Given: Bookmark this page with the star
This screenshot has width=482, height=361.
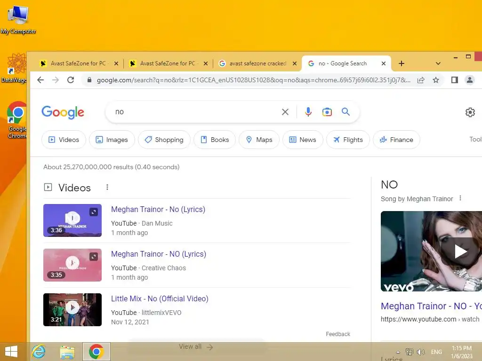Looking at the screenshot, I should tap(436, 80).
